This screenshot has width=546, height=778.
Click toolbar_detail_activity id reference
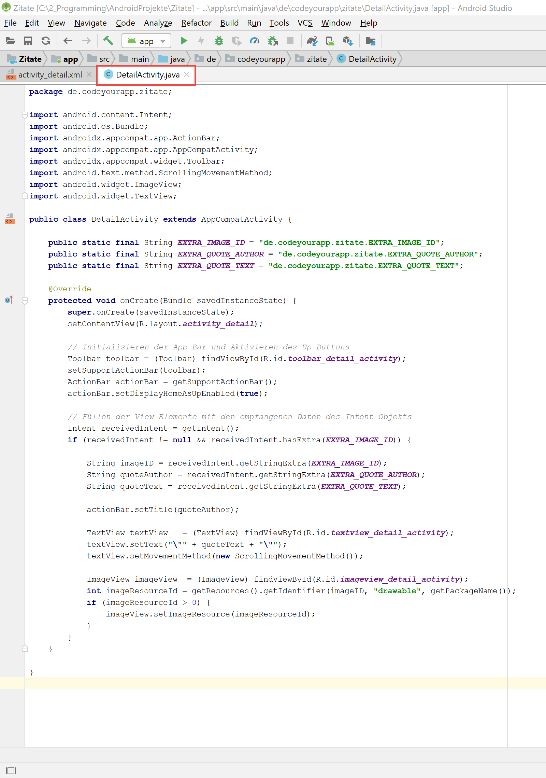(343, 359)
